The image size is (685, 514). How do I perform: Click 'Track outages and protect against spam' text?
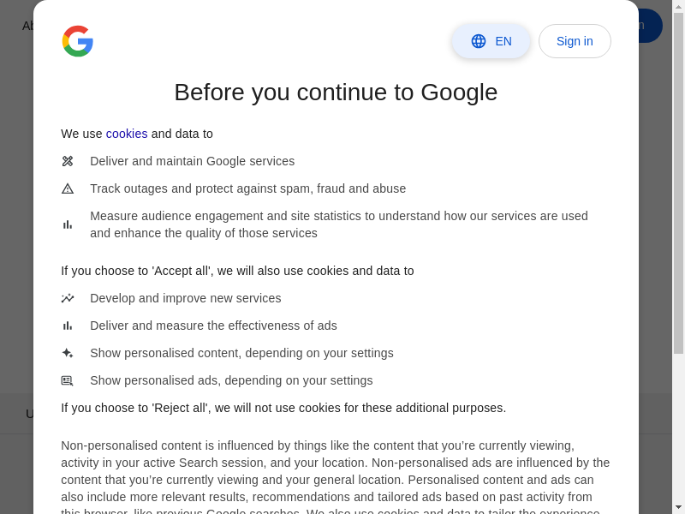(247, 188)
